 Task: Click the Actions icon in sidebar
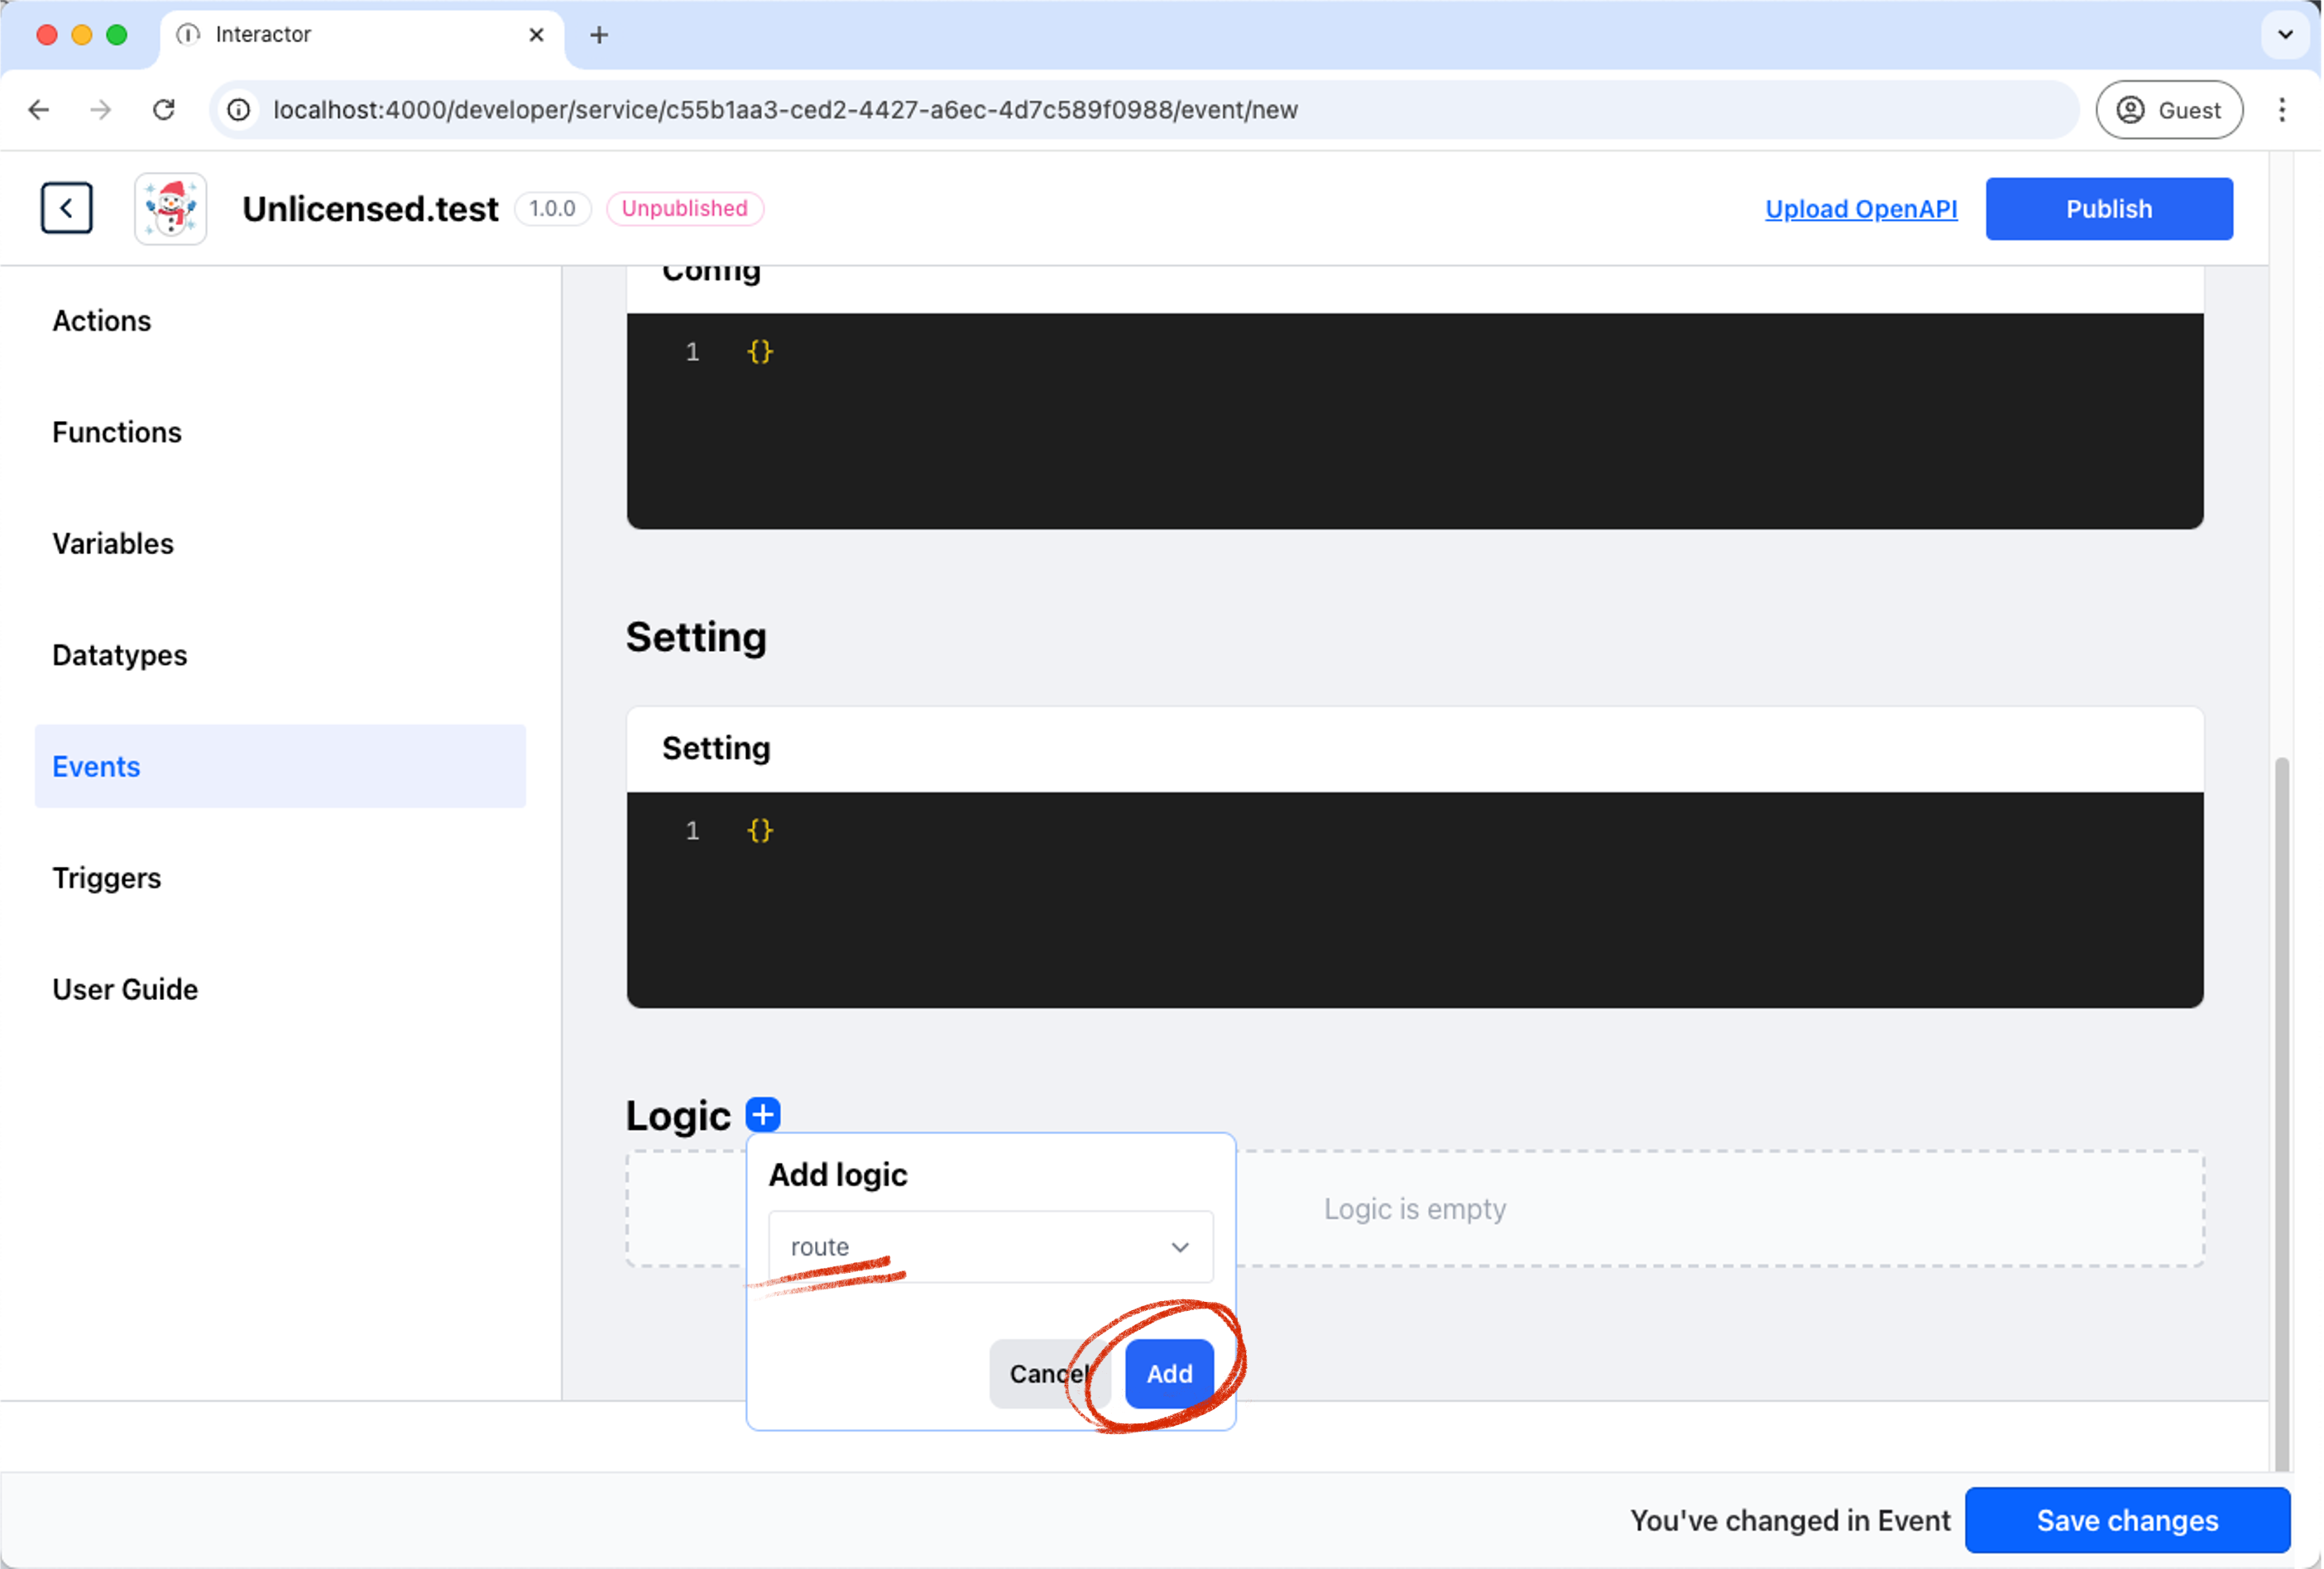tap(102, 320)
